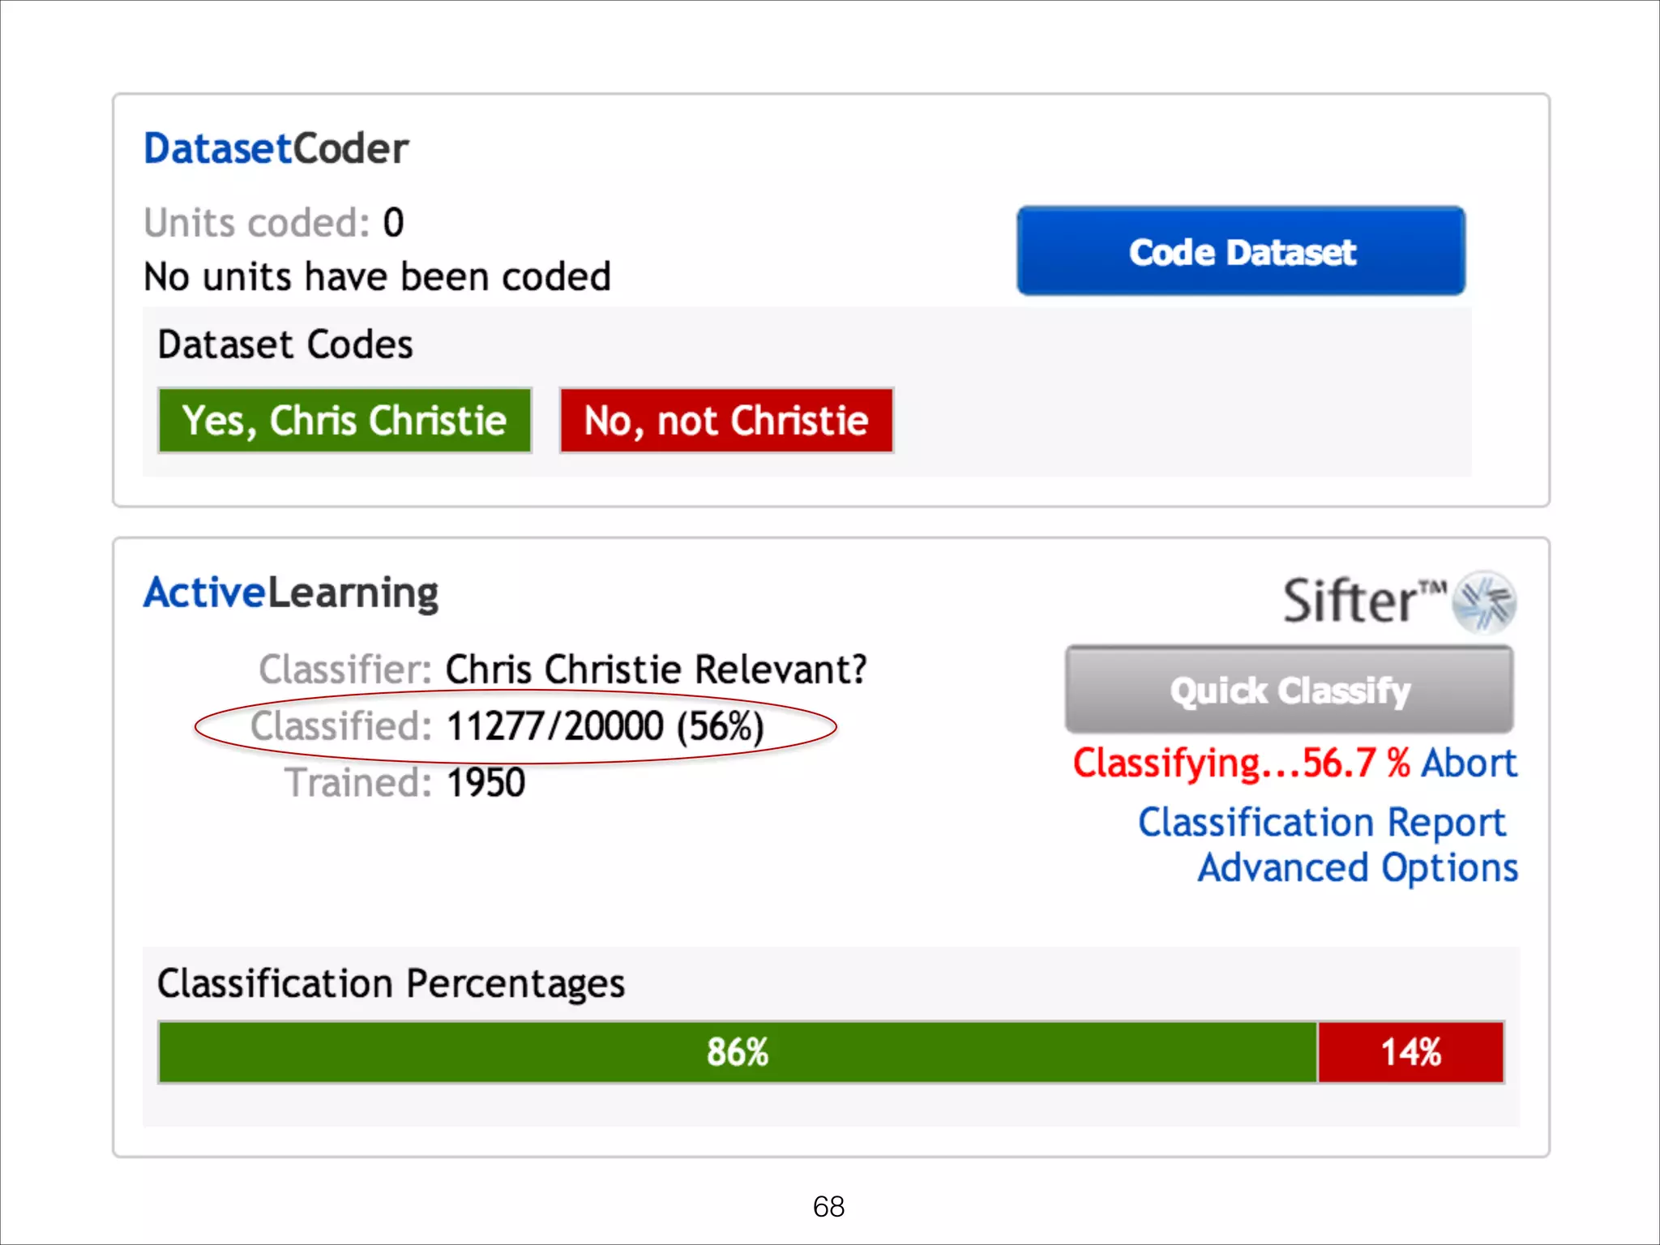Click the circled Classified 11277/20000 count
This screenshot has height=1245, width=1660.
tap(604, 726)
